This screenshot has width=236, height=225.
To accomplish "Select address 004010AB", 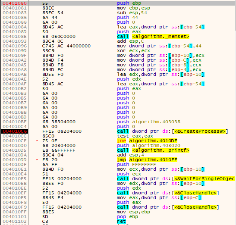I will tap(15, 74).
